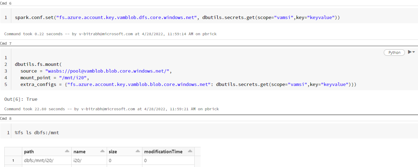Select the dbfs:/mnt/i20/ path cell
This screenshot has height=167, width=418.
47,161
